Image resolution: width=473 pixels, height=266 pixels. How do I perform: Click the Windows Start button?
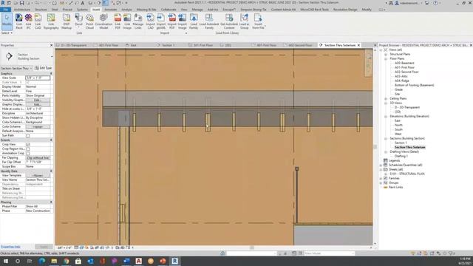coord(6,261)
